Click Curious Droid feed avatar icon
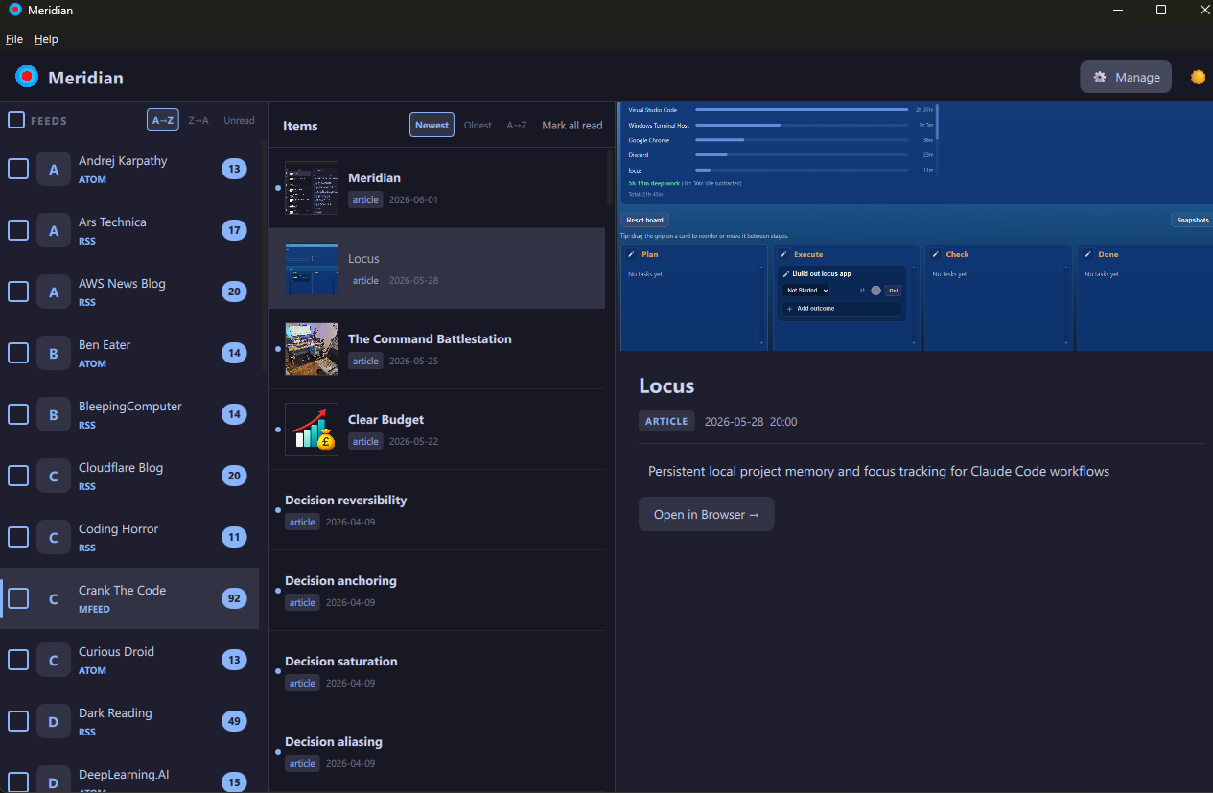 [x=54, y=661]
